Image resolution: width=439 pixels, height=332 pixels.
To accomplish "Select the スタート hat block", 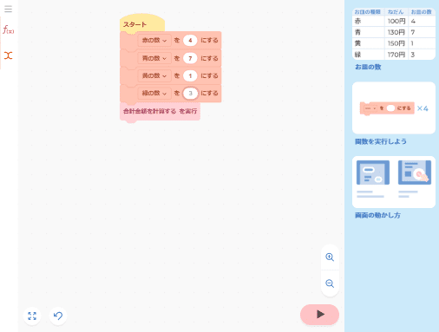I will tap(142, 23).
